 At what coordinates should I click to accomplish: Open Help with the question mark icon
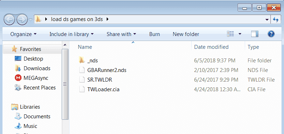(x=271, y=34)
